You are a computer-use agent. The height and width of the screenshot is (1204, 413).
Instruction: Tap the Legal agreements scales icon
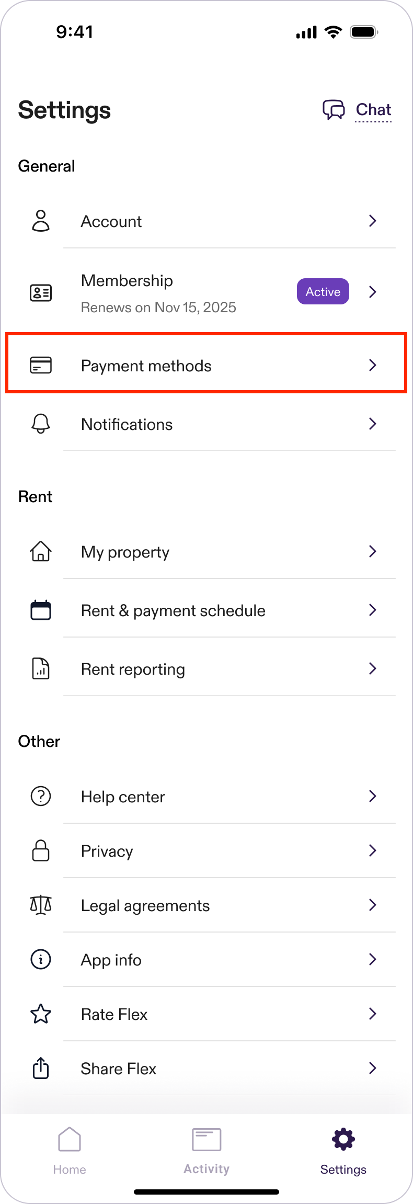point(41,905)
